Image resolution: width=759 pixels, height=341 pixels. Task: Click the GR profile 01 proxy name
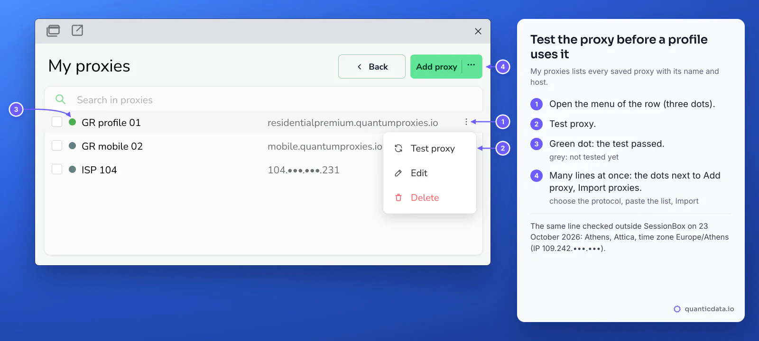[x=111, y=123]
